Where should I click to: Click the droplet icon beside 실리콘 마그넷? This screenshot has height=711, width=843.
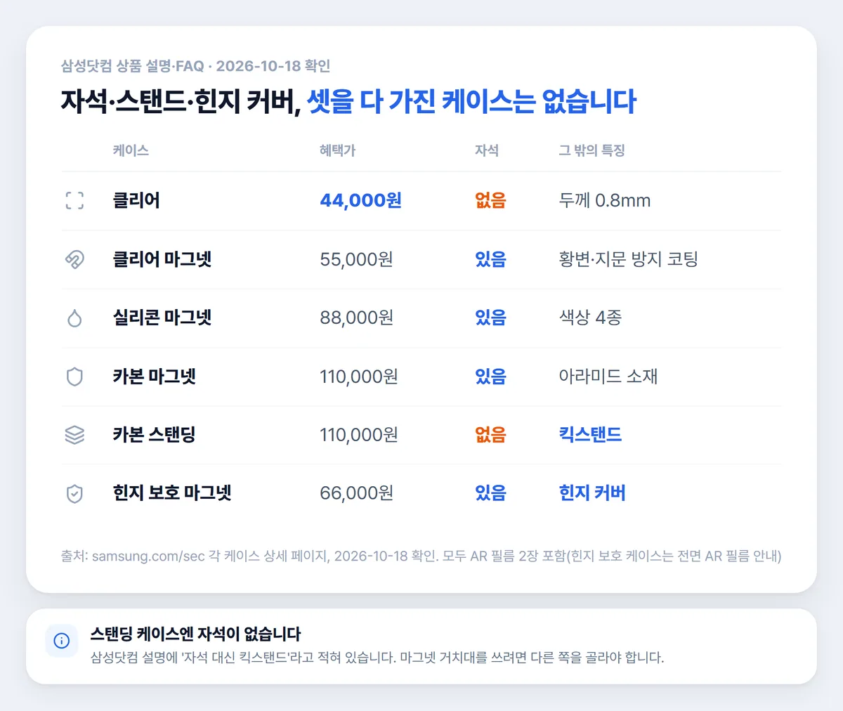click(74, 318)
